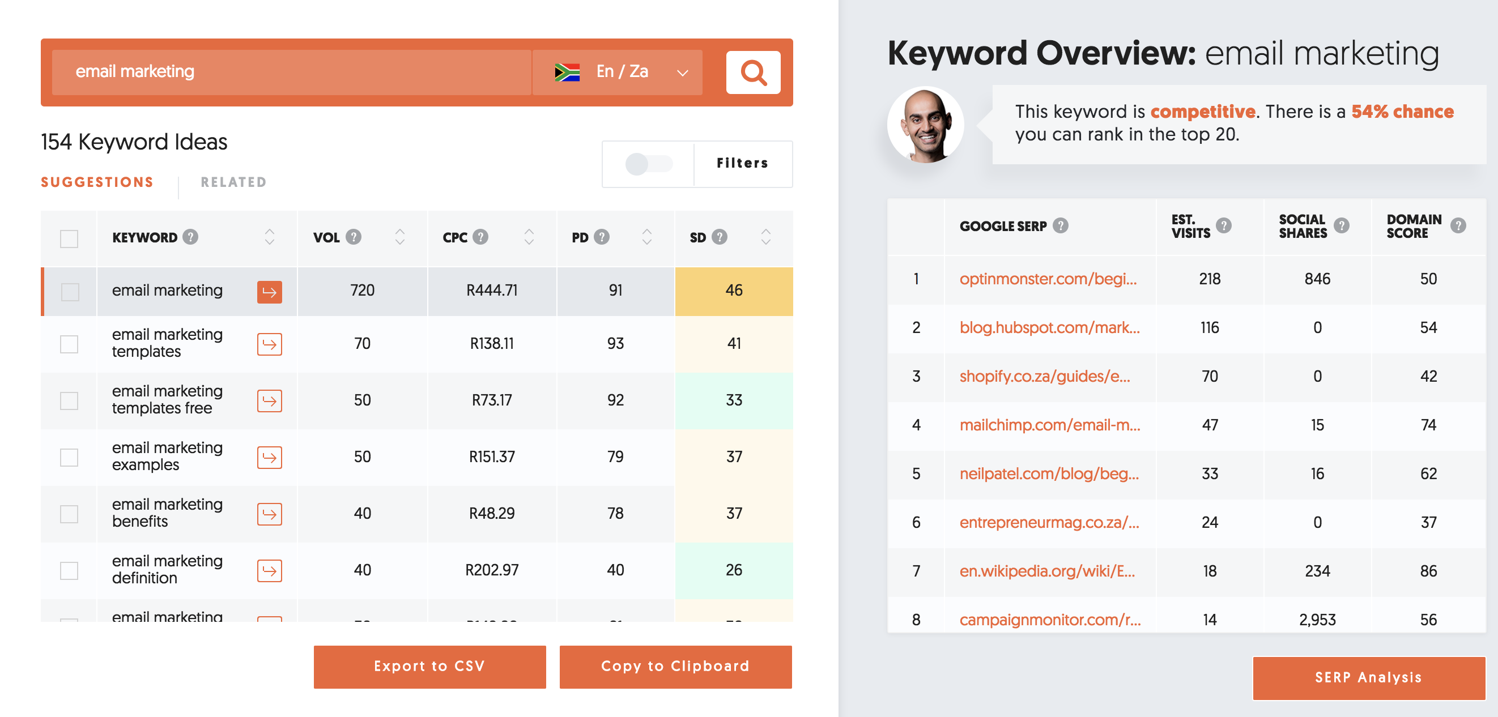
Task: Check email marketing benefits checkbox
Action: coord(69,514)
